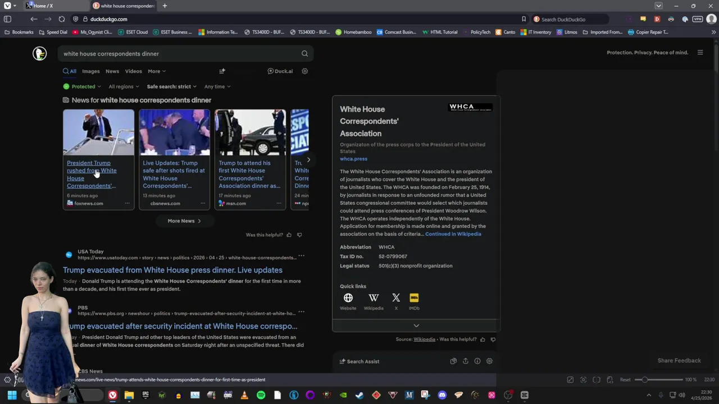Screen dimensions: 719x404
Task: Click the DuckDuckGo logo
Action: coord(39,53)
